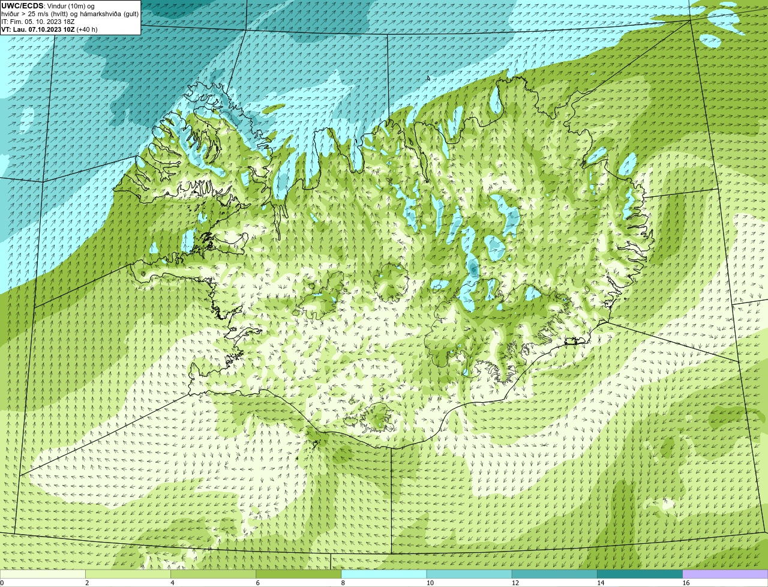Click the scale label "8"
This screenshot has height=587, width=768.
[x=343, y=583]
